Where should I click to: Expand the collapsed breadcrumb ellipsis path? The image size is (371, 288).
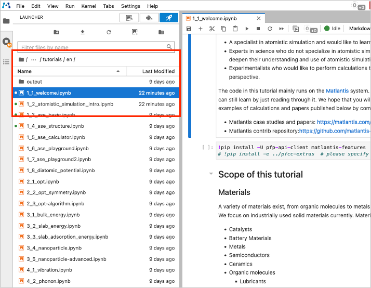click(34, 60)
